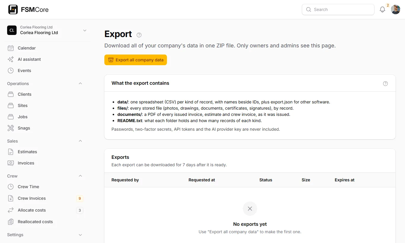
Task: Click the Events clock icon
Action: pos(11,71)
